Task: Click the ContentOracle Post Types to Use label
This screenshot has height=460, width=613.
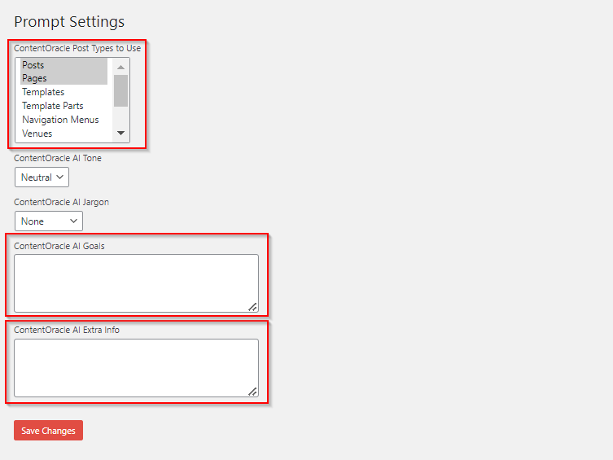Action: [77, 48]
